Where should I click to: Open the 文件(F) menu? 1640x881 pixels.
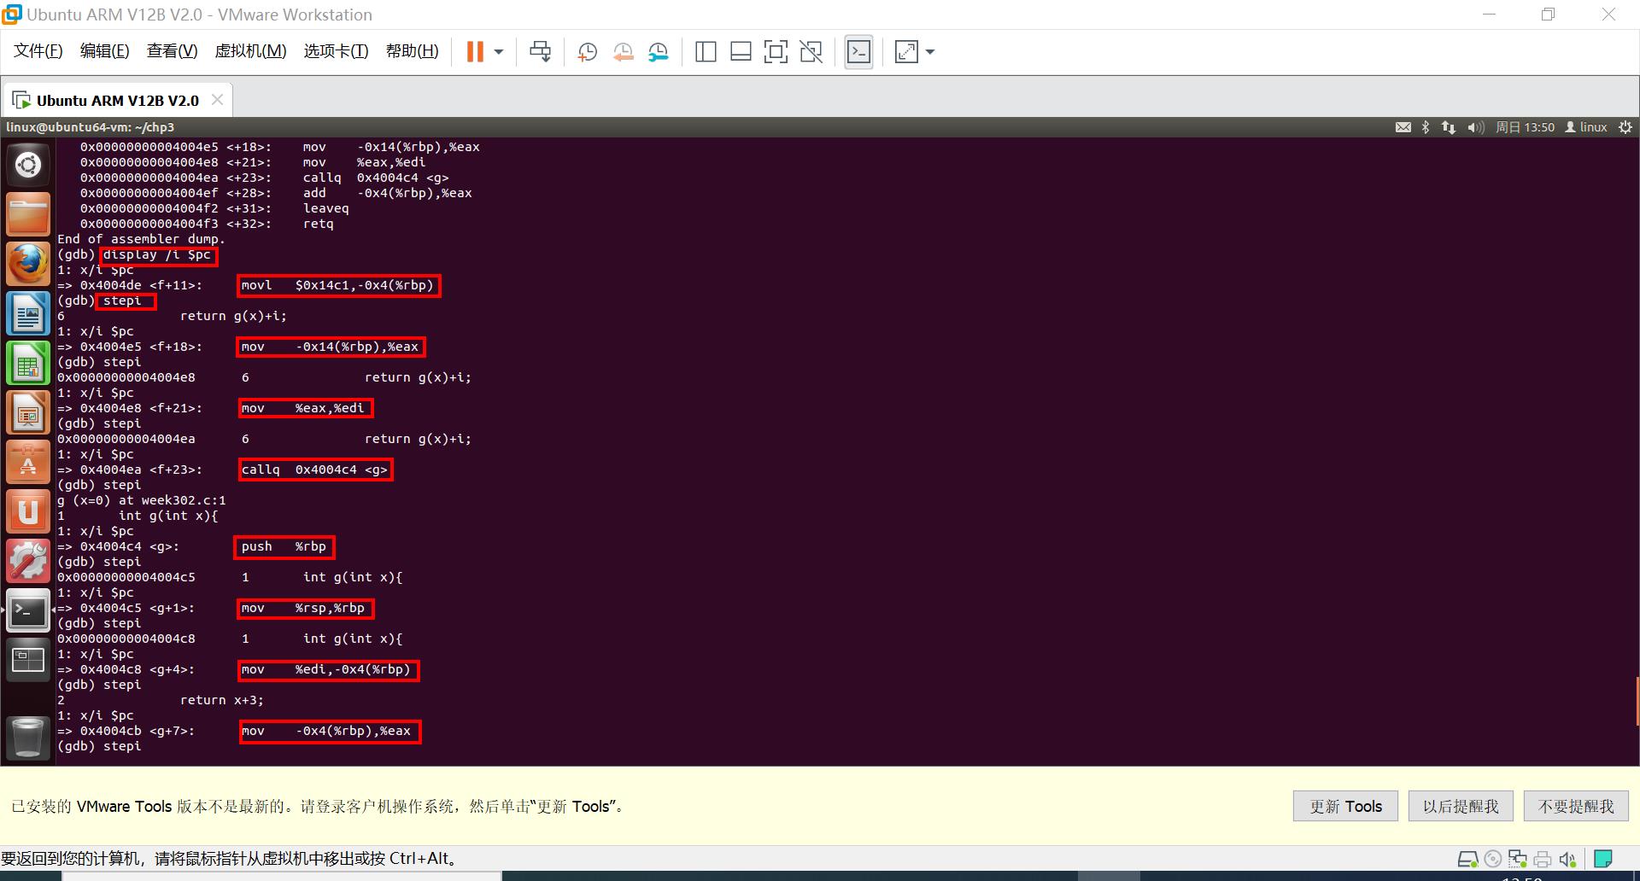tap(38, 51)
